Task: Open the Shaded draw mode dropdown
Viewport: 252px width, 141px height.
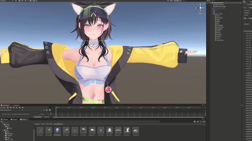Action: [x=7, y=1]
